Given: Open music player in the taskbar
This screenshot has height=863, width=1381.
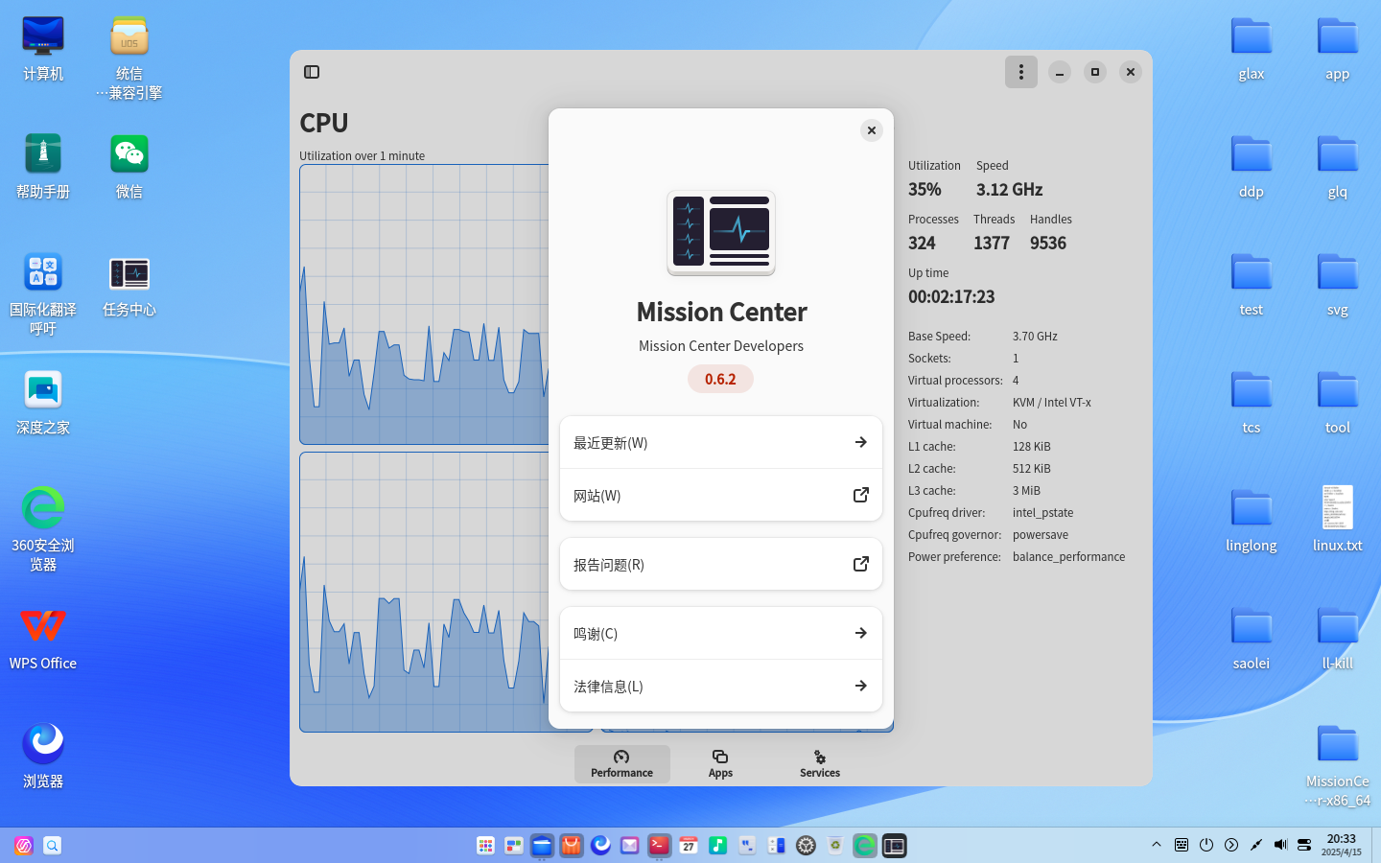Looking at the screenshot, I should point(717,845).
